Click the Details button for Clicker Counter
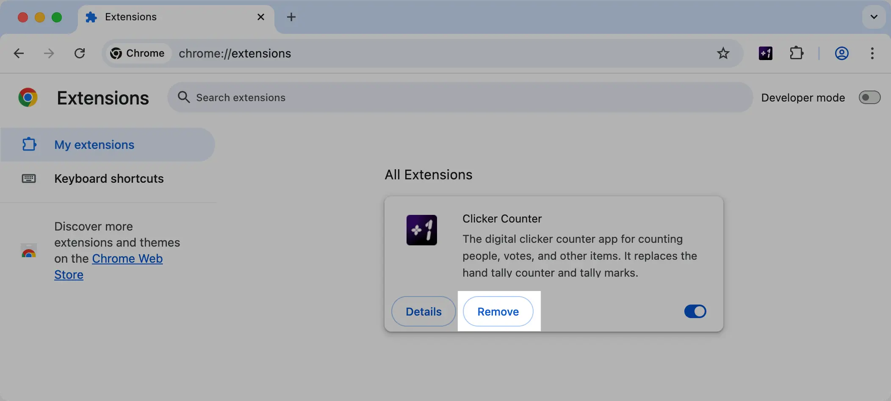This screenshot has width=891, height=401. tap(423, 311)
